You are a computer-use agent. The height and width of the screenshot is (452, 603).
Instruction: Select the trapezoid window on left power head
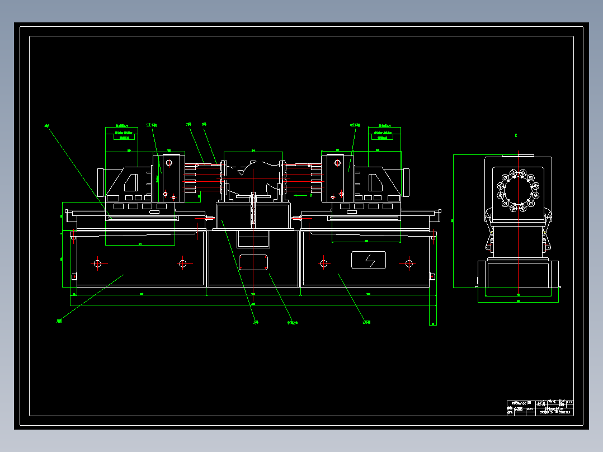[131, 182]
